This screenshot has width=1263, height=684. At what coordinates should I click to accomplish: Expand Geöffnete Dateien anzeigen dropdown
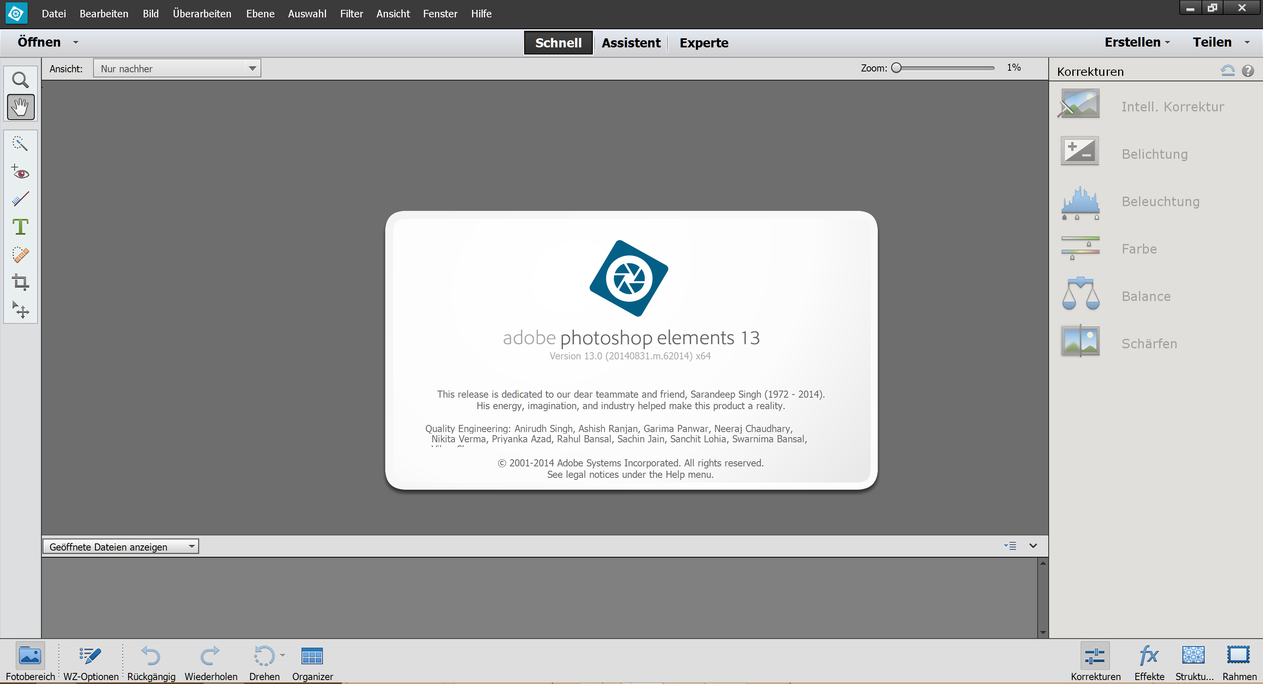pyautogui.click(x=121, y=547)
